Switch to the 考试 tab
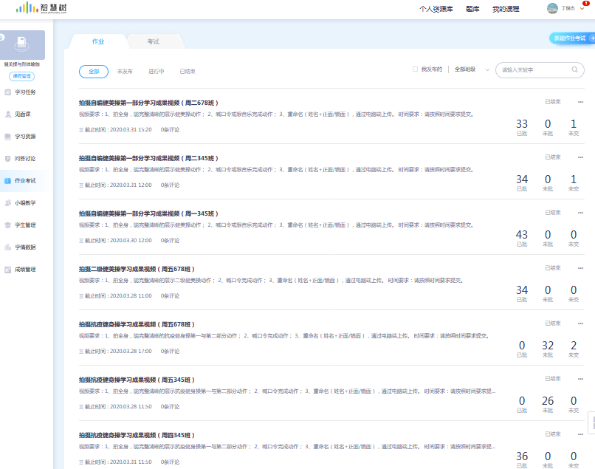This screenshot has width=595, height=469. [x=153, y=41]
